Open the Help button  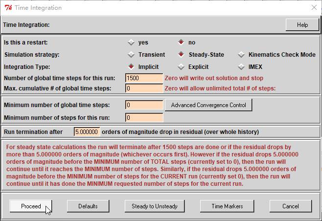pos(302,25)
